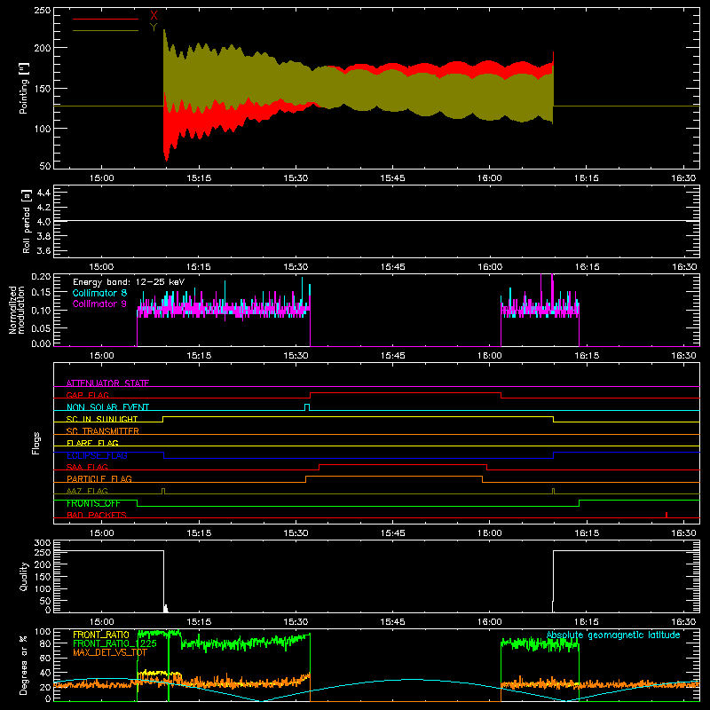Click 'Absolute geomagnetic latitude' legend text

[x=613, y=635]
